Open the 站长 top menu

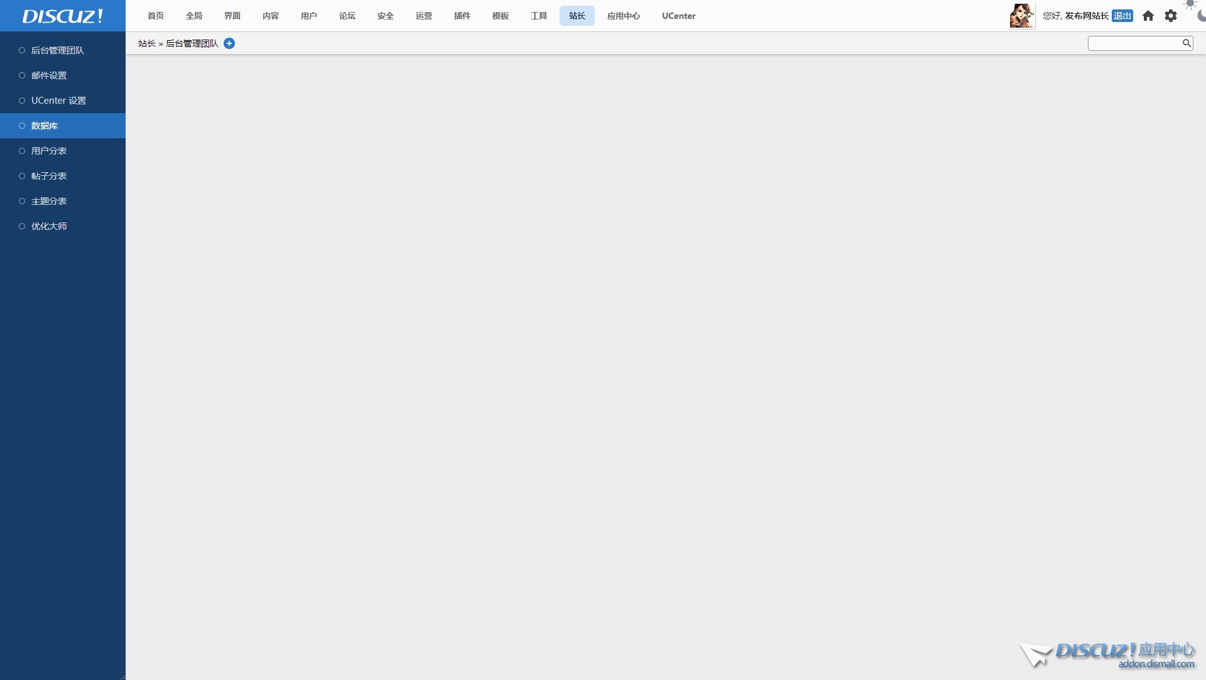577,16
